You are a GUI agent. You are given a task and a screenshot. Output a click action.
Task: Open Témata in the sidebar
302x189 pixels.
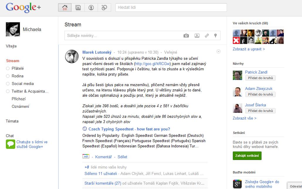[12, 121]
